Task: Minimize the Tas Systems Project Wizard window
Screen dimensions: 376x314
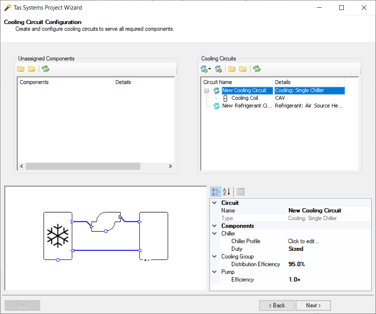Action: pos(319,8)
